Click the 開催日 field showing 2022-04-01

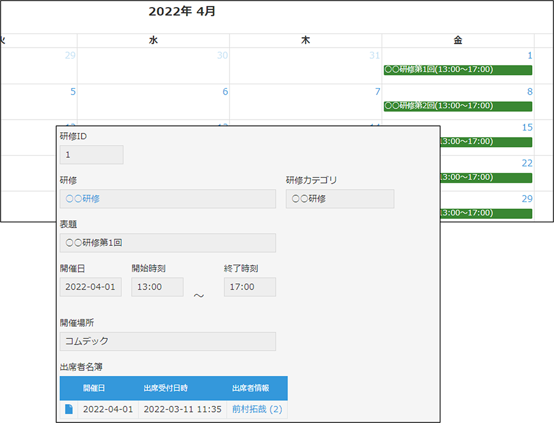click(x=90, y=287)
